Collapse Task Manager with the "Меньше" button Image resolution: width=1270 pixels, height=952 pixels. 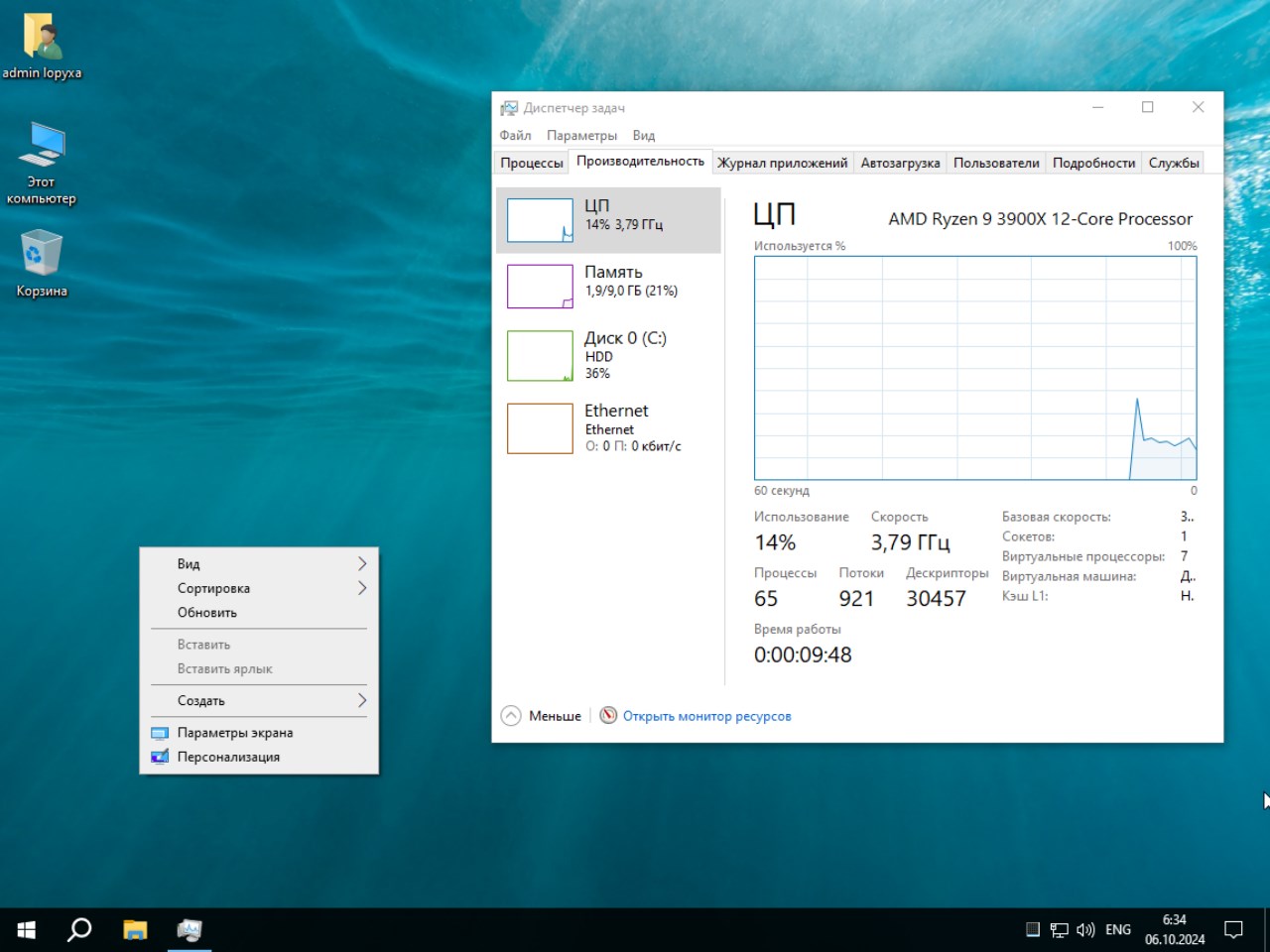click(542, 716)
